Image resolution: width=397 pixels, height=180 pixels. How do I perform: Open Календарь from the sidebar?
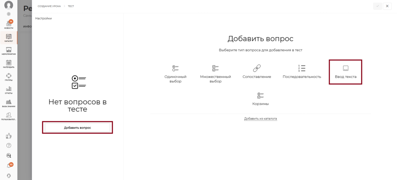(9, 64)
